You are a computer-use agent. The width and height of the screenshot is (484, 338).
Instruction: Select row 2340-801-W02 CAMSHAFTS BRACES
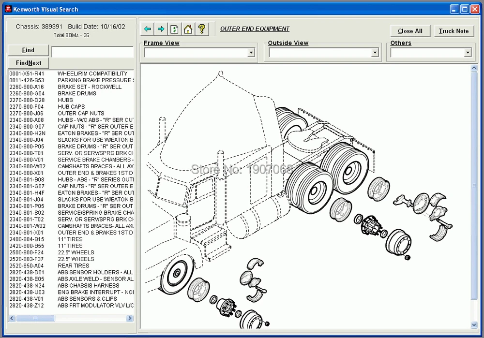click(71, 226)
